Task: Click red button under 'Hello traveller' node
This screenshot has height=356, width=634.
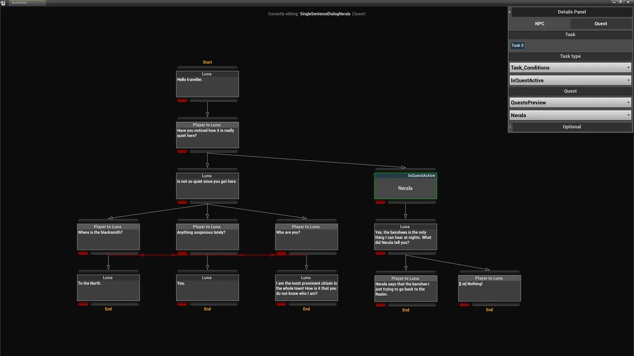Action: 182,100
